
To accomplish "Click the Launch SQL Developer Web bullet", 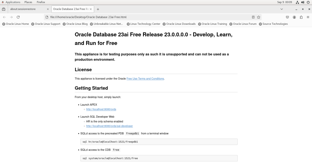I will click(x=97, y=117).
